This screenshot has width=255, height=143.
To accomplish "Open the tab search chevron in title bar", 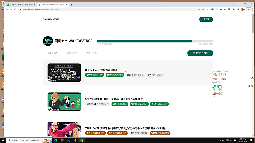I will 233,3.
